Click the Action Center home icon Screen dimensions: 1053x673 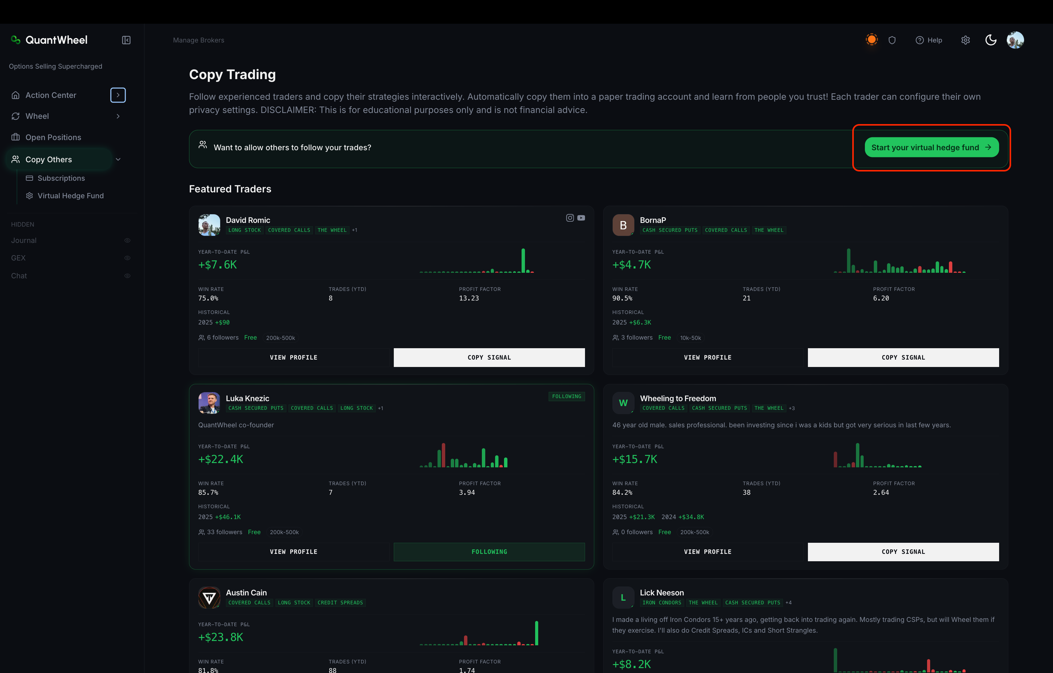[x=16, y=95]
